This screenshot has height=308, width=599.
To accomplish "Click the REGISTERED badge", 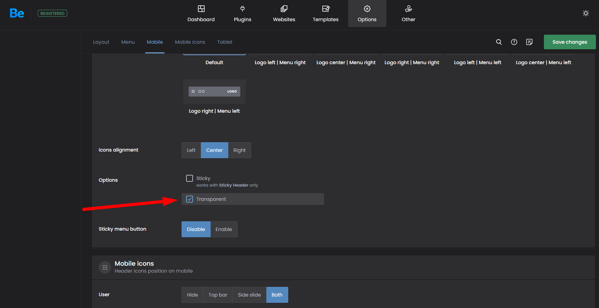I will click(52, 14).
